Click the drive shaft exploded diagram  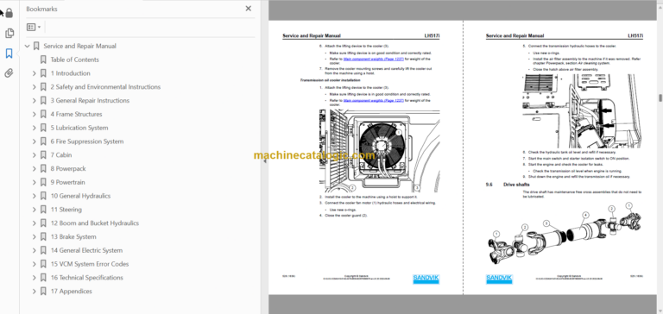point(565,234)
